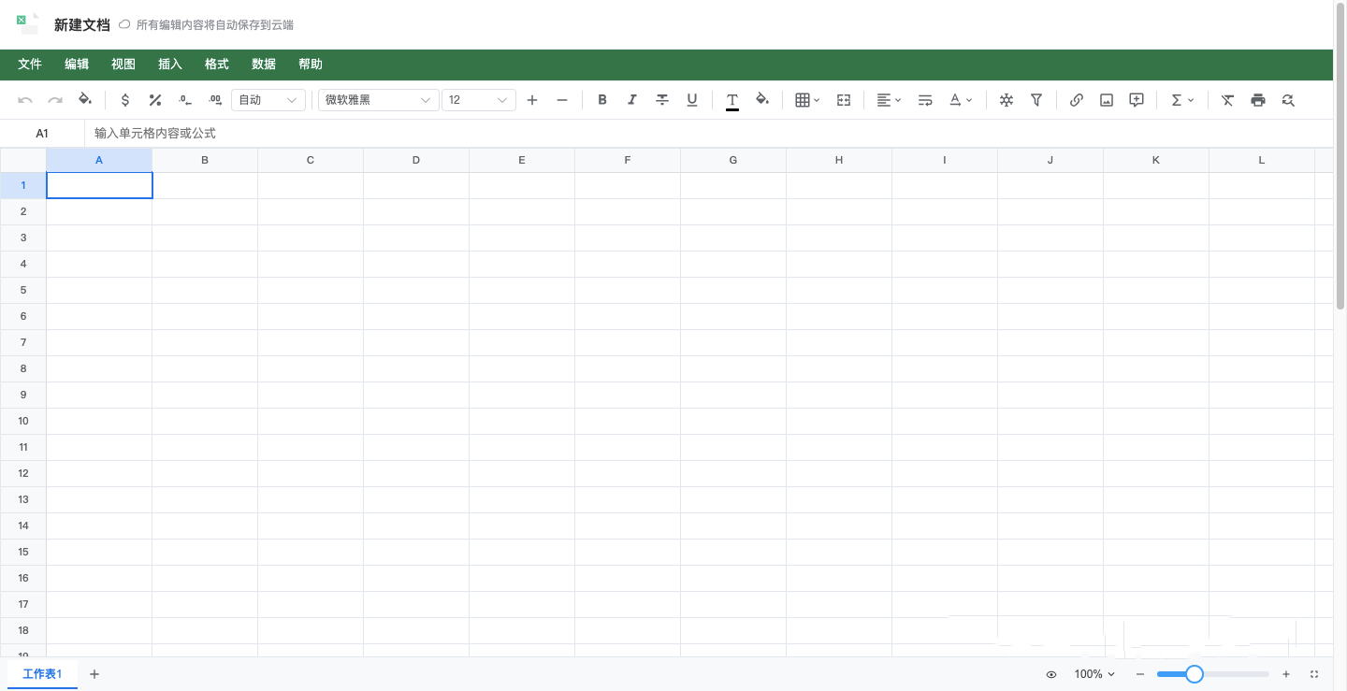
Task: Click the insert image icon
Action: 1107,100
